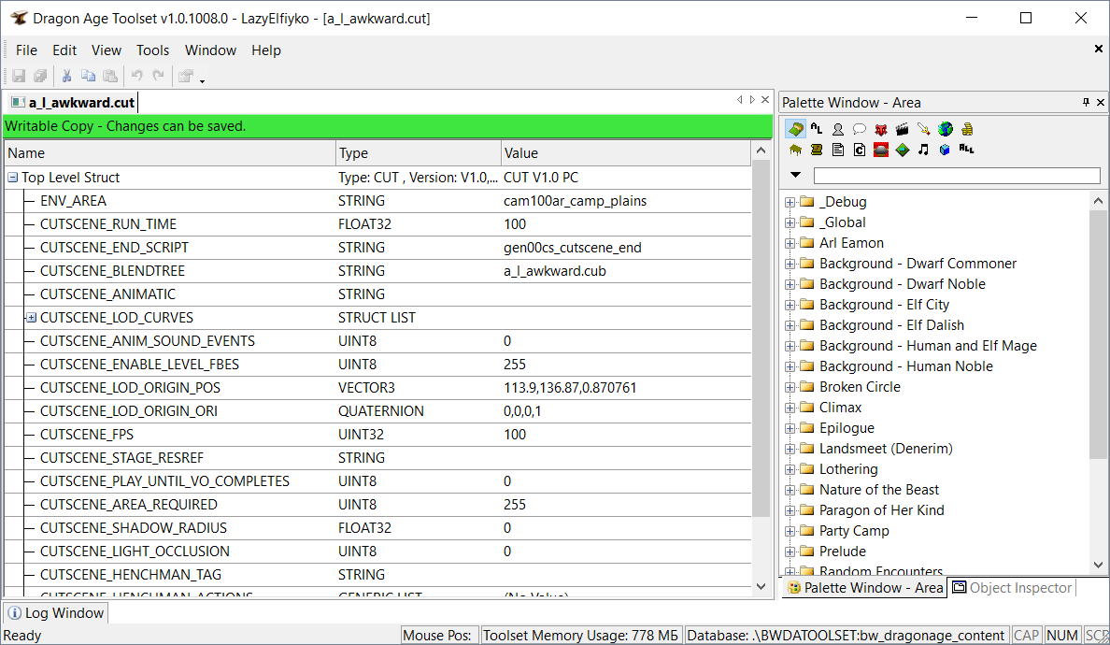Open the Sound music-note palette icon
Screen dimensions: 1110x645
point(924,150)
